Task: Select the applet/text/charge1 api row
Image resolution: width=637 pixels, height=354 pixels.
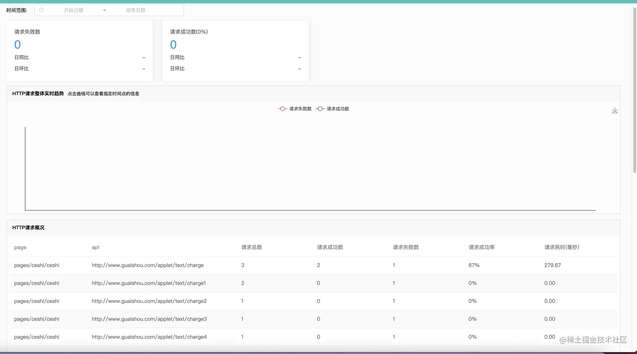Action: 313,283
